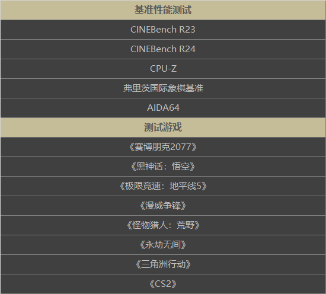The height and width of the screenshot is (294, 326).
Task: Click the text "R24" in second row
Action: pos(187,49)
